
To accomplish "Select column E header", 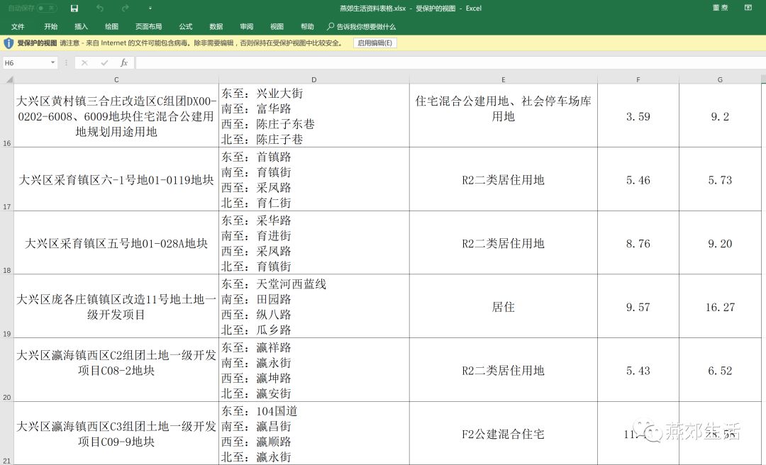I will (503, 79).
